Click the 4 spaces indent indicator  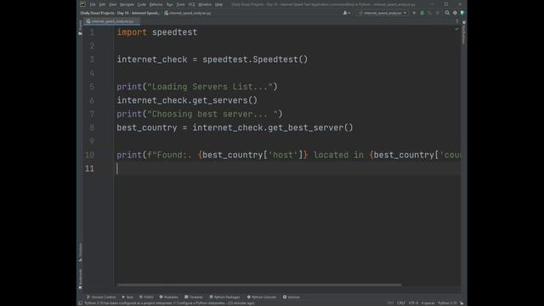pyautogui.click(x=428, y=303)
